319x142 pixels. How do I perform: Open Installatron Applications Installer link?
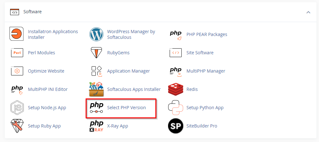point(53,34)
